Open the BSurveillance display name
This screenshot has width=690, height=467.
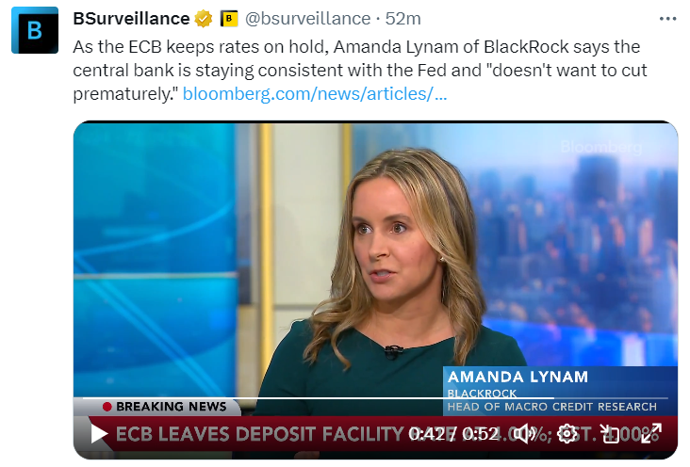coord(130,19)
